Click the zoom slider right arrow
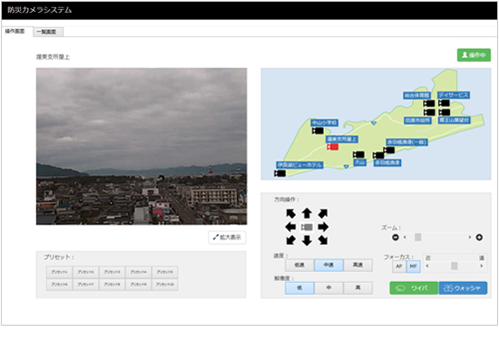Viewport: 499px width, 352px height. (469, 237)
